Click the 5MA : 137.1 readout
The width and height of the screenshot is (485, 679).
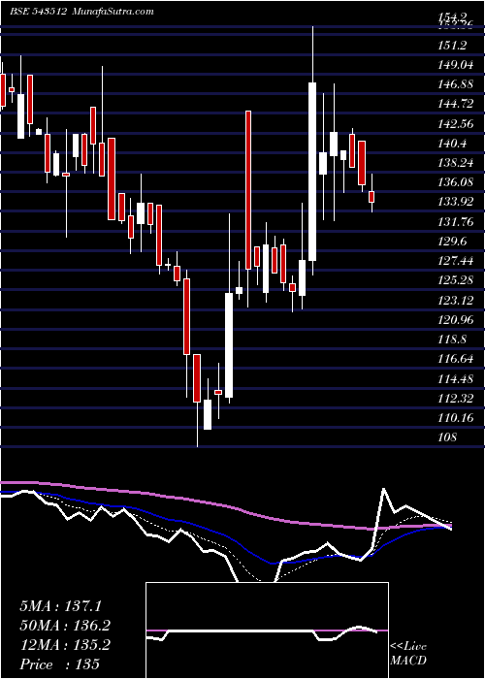click(60, 606)
